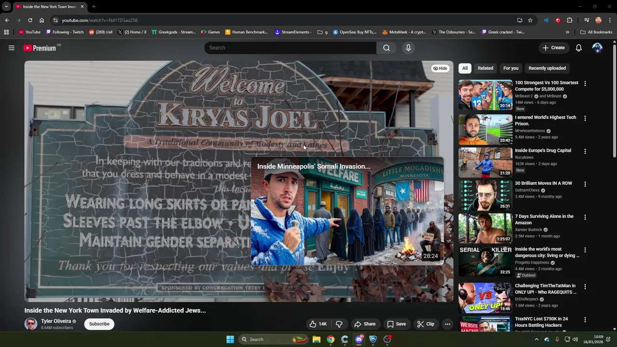This screenshot has height=347, width=617.
Task: Open Discord from the taskbar
Action: pyautogui.click(x=359, y=339)
